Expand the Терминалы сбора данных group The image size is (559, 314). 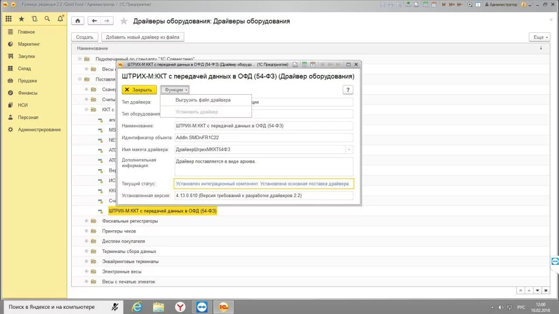coord(86,251)
